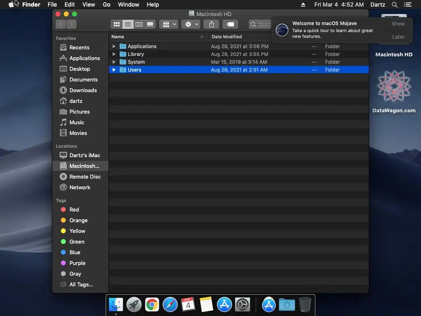The image size is (421, 316).
Task: Select the Library folder in the list
Action: (x=239, y=54)
